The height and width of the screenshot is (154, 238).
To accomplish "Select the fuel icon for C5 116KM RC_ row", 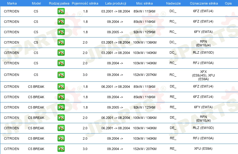I will click(61, 22).
